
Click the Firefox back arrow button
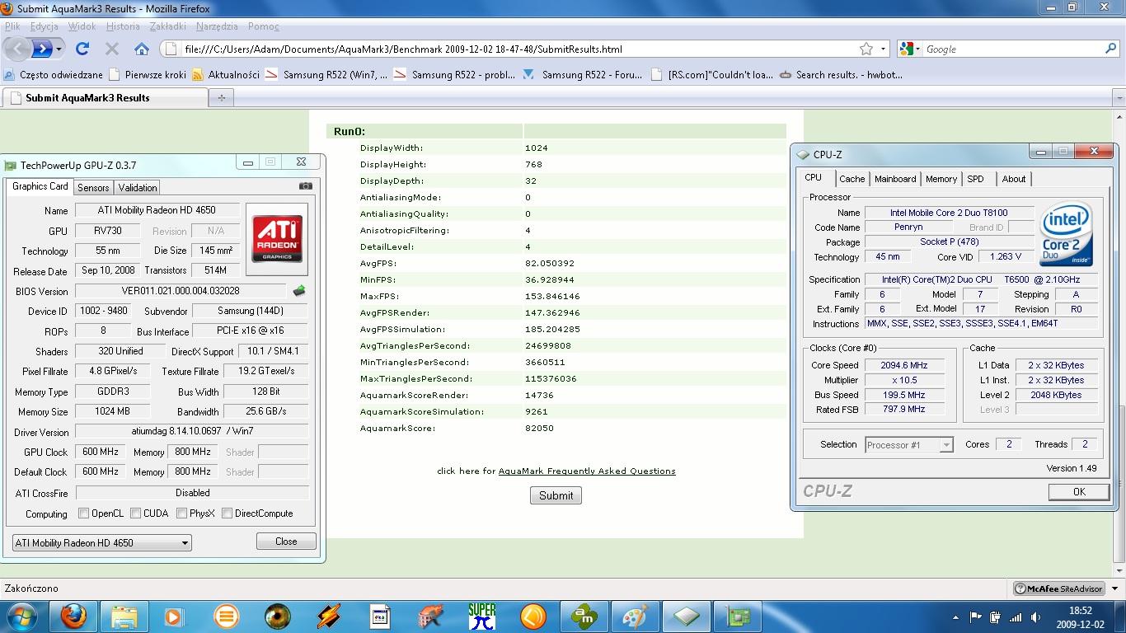[18, 49]
